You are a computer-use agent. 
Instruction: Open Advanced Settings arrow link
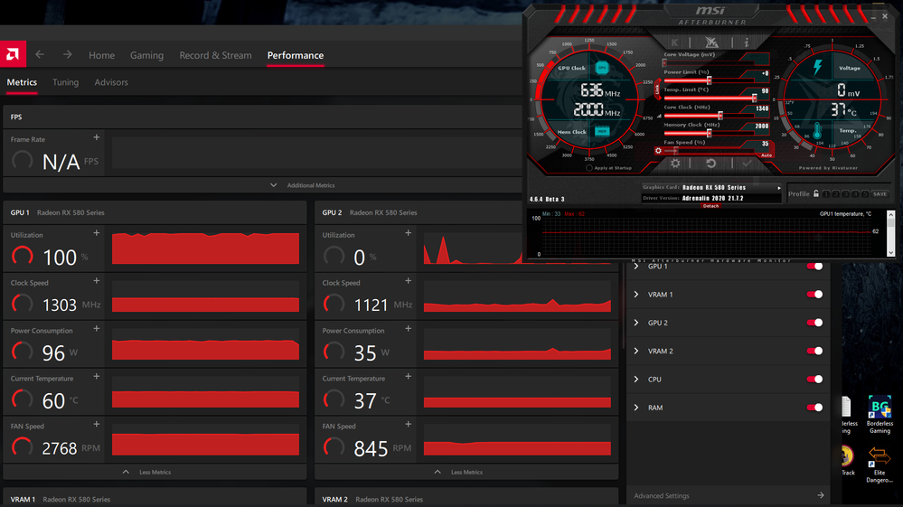click(x=820, y=495)
